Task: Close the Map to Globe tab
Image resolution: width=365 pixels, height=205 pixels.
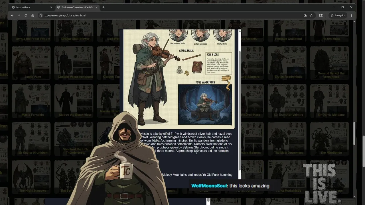Action: tap(51, 7)
